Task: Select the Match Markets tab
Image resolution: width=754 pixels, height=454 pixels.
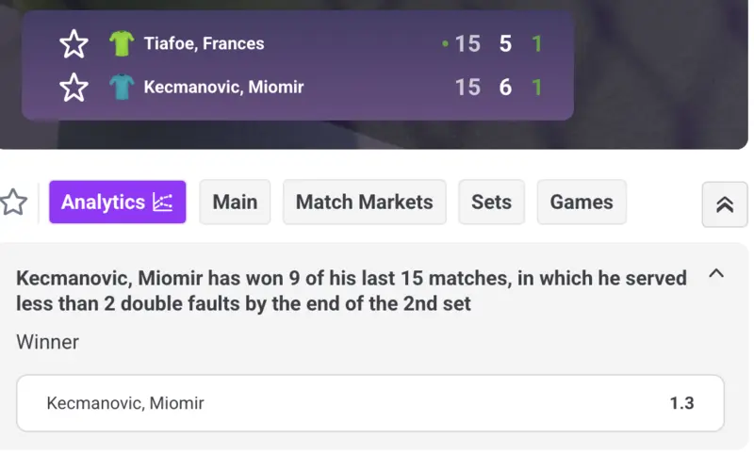Action: (364, 202)
